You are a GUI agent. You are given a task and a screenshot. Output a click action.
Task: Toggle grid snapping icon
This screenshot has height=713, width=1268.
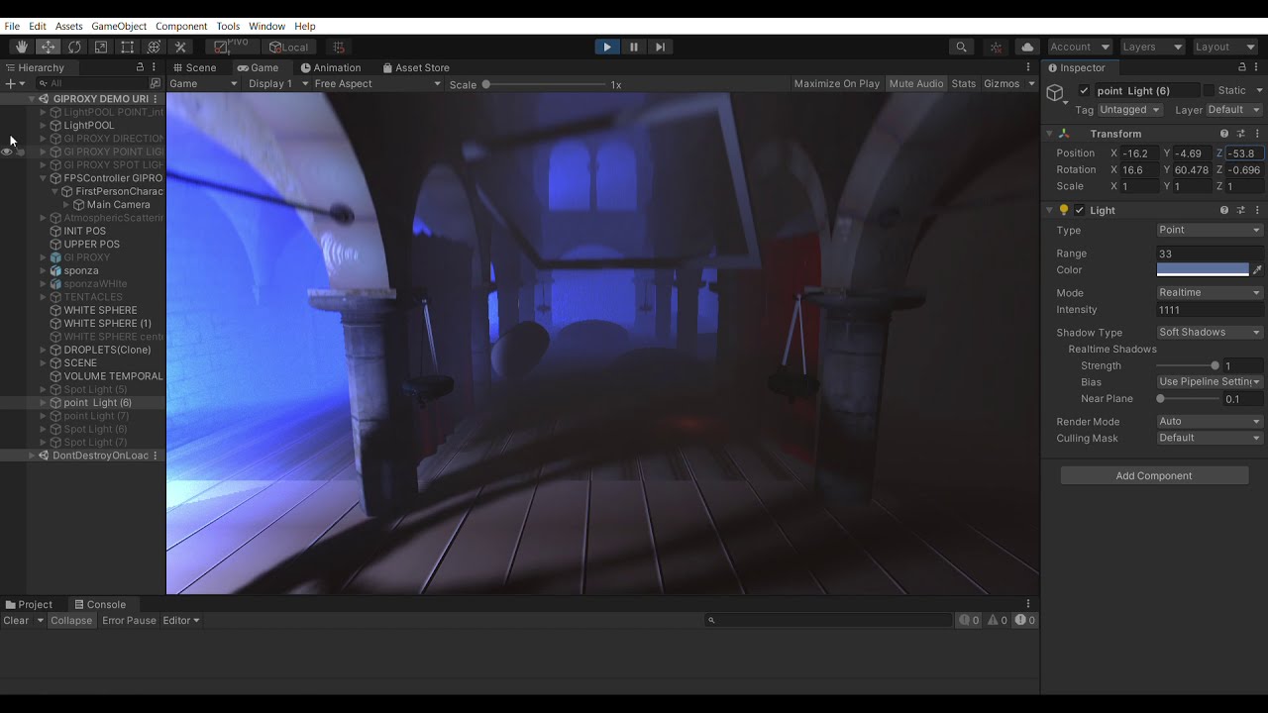pyautogui.click(x=339, y=47)
